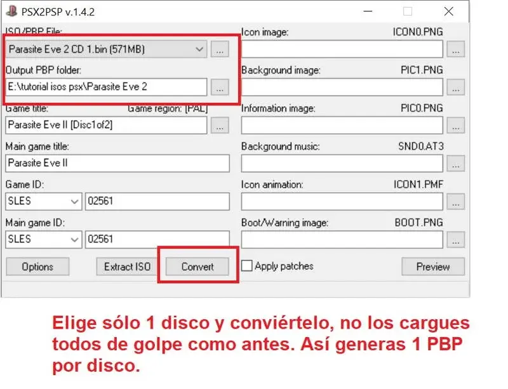Browse for PIC0.PNG information image

[455, 126]
